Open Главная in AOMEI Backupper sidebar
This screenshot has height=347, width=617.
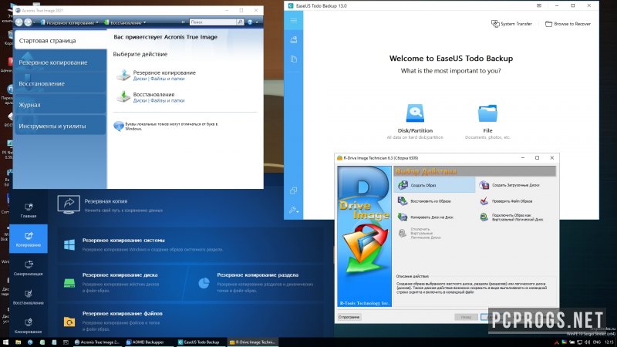pos(29,211)
